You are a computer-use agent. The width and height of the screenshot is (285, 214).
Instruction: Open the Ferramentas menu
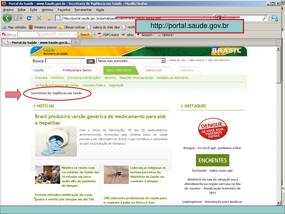click(83, 10)
